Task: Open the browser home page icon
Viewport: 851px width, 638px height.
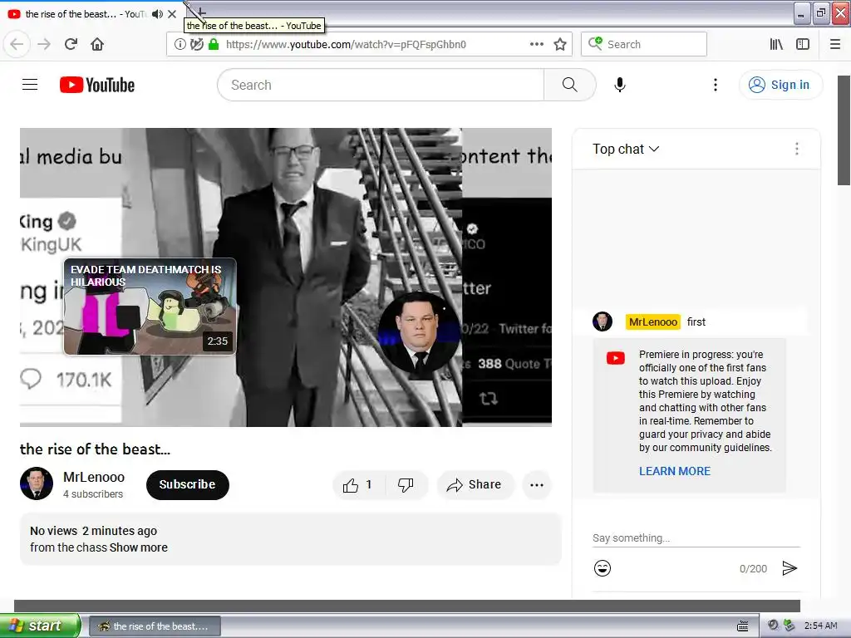Action: (97, 44)
